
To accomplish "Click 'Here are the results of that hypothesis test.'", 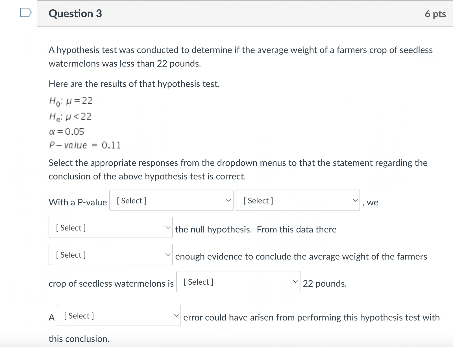I will [134, 84].
